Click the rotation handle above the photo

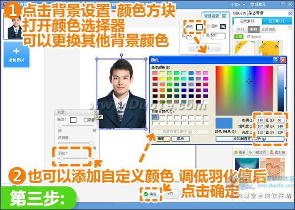121,55
